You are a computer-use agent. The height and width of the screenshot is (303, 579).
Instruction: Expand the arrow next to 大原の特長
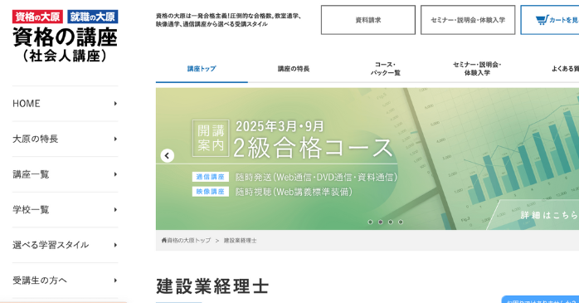pos(115,139)
